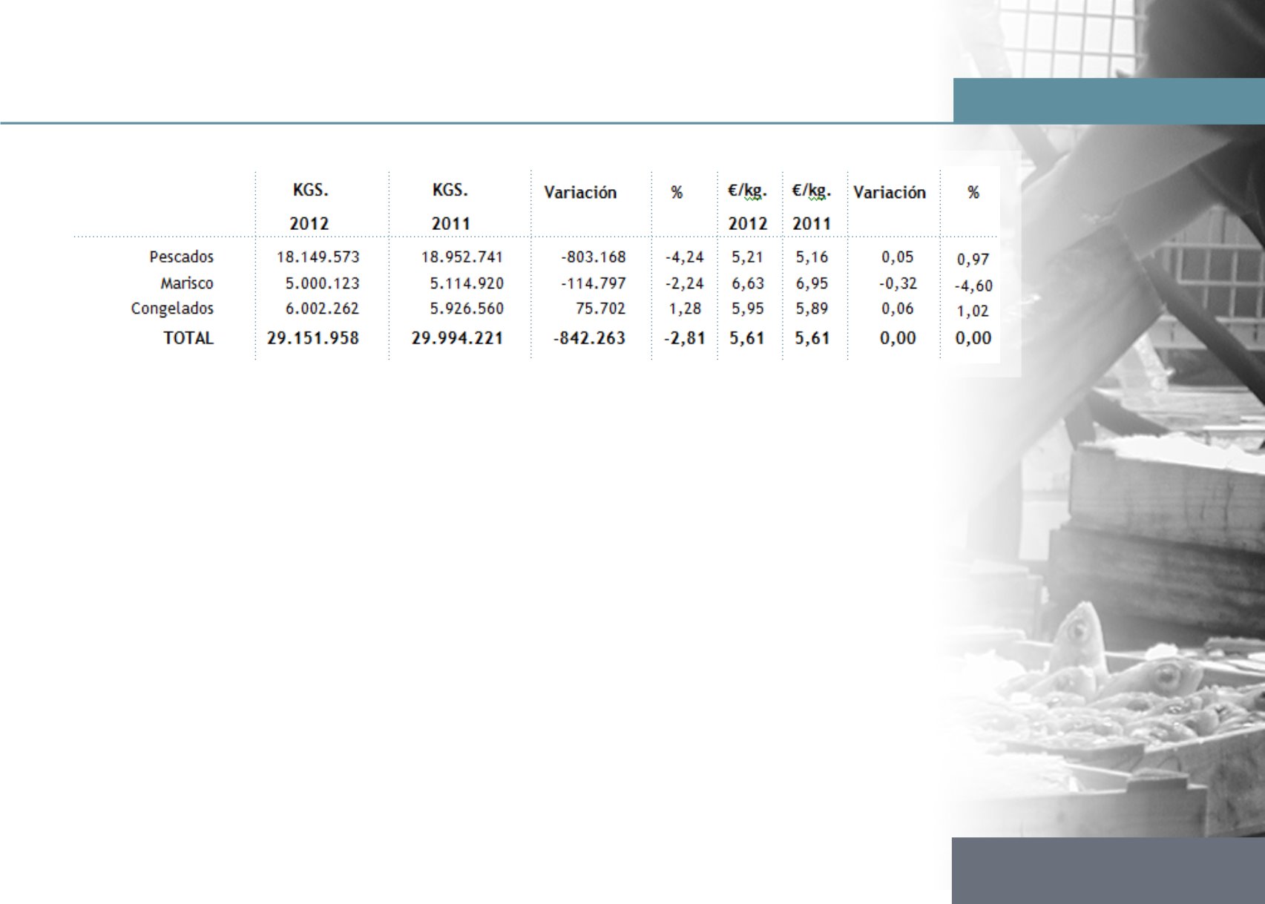This screenshot has width=1265, height=904.
Task: Select the Congelados price 5,95
Action: [747, 309]
